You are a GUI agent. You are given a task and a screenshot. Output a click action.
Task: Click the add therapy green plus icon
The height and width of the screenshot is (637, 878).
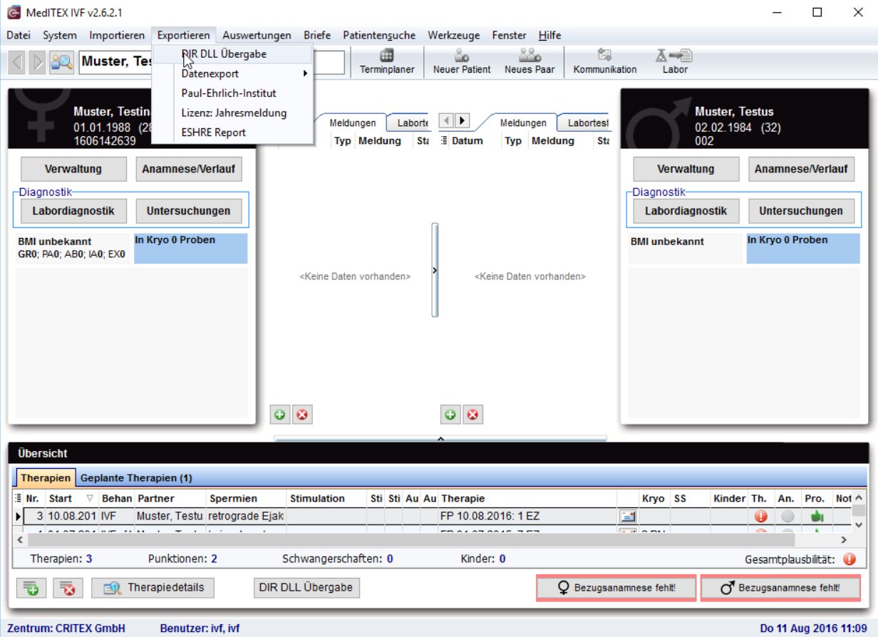[x=31, y=588]
